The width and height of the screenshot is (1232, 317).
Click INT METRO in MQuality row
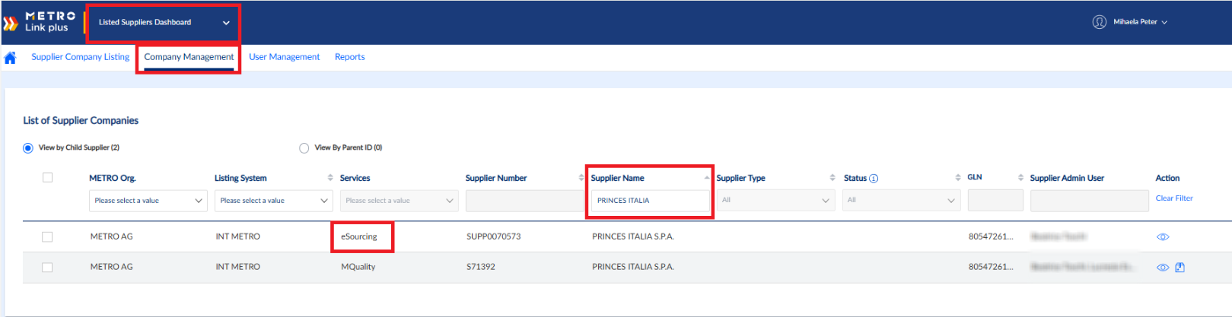tap(237, 268)
